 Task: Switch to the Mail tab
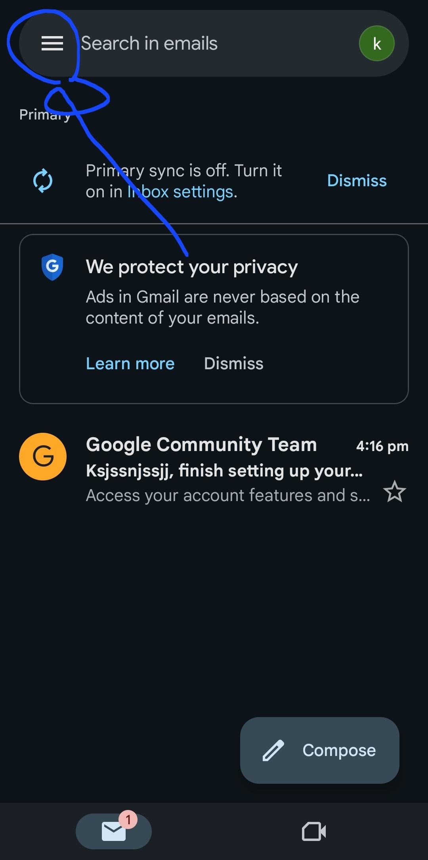(114, 831)
